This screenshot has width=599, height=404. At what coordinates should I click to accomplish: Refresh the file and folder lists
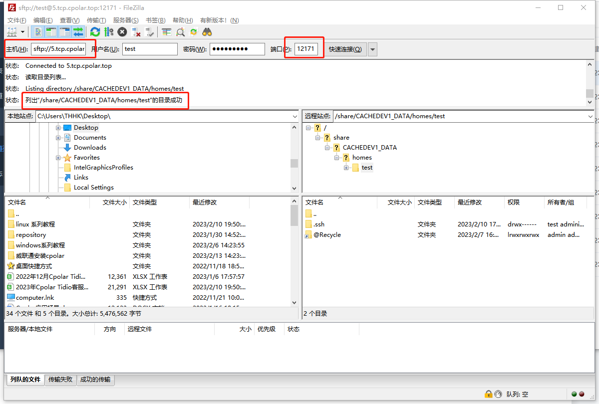95,32
